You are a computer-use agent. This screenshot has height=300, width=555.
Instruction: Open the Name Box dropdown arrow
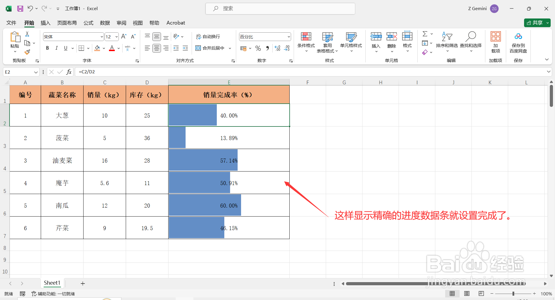pos(36,72)
